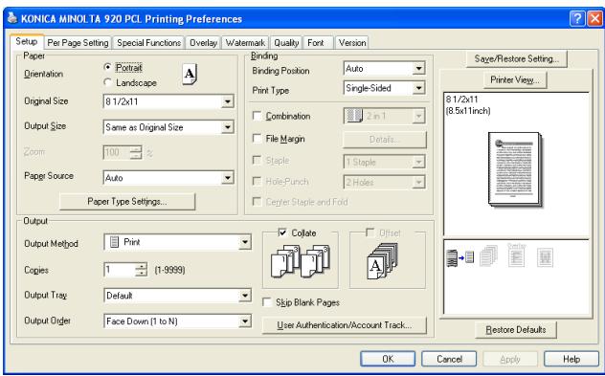Viewport: 605px width, 376px height.
Task: Click the Cancel button
Action: [449, 359]
